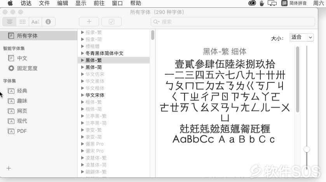Select the 凌慧体-简 font row
Screen dimensions: 326x182
tap(114, 165)
